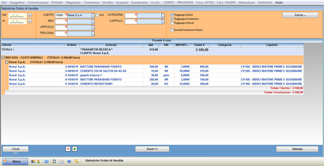This screenshot has height=166, width=324.
Task: Click the green plus expand-all icon
Action: pyautogui.click(x=75, y=149)
